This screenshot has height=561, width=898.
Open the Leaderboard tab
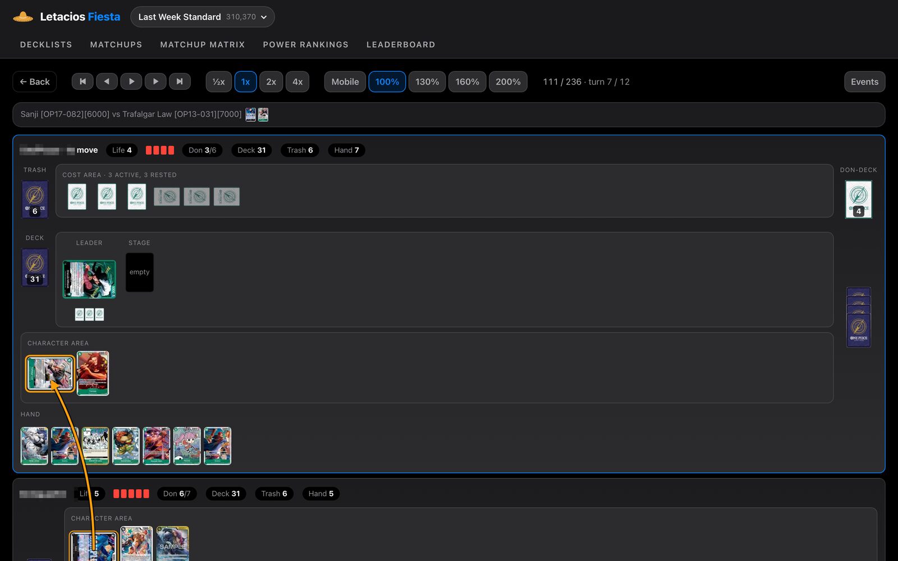401,44
